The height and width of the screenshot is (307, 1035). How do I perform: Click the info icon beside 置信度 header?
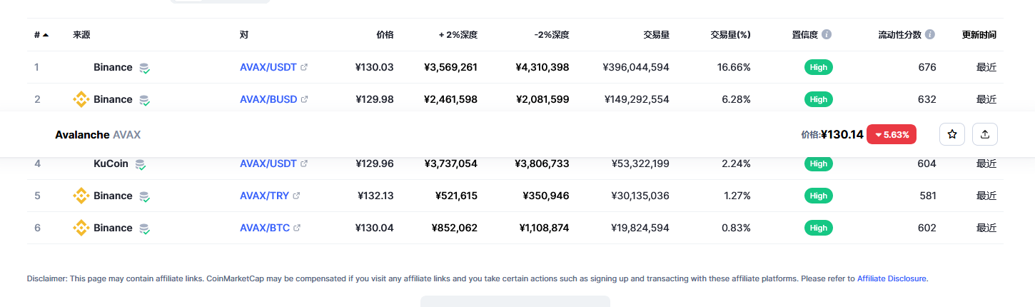tap(827, 34)
